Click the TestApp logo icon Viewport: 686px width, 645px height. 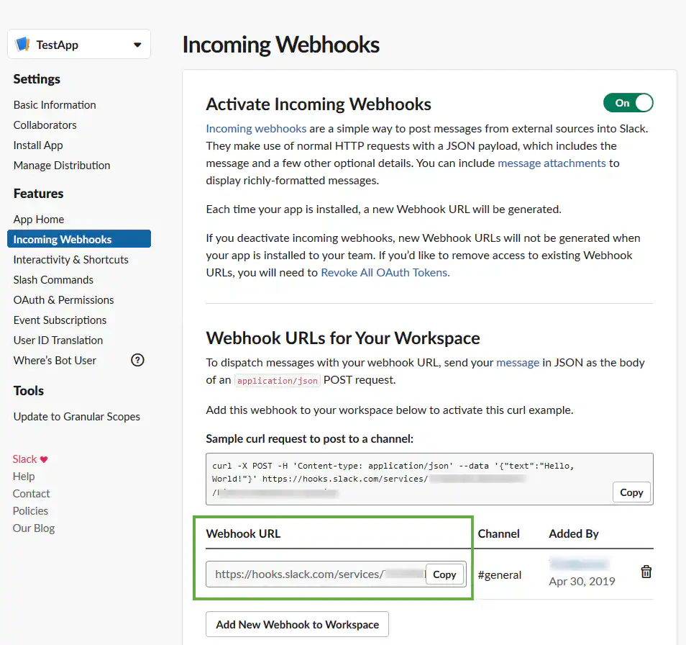tap(22, 44)
